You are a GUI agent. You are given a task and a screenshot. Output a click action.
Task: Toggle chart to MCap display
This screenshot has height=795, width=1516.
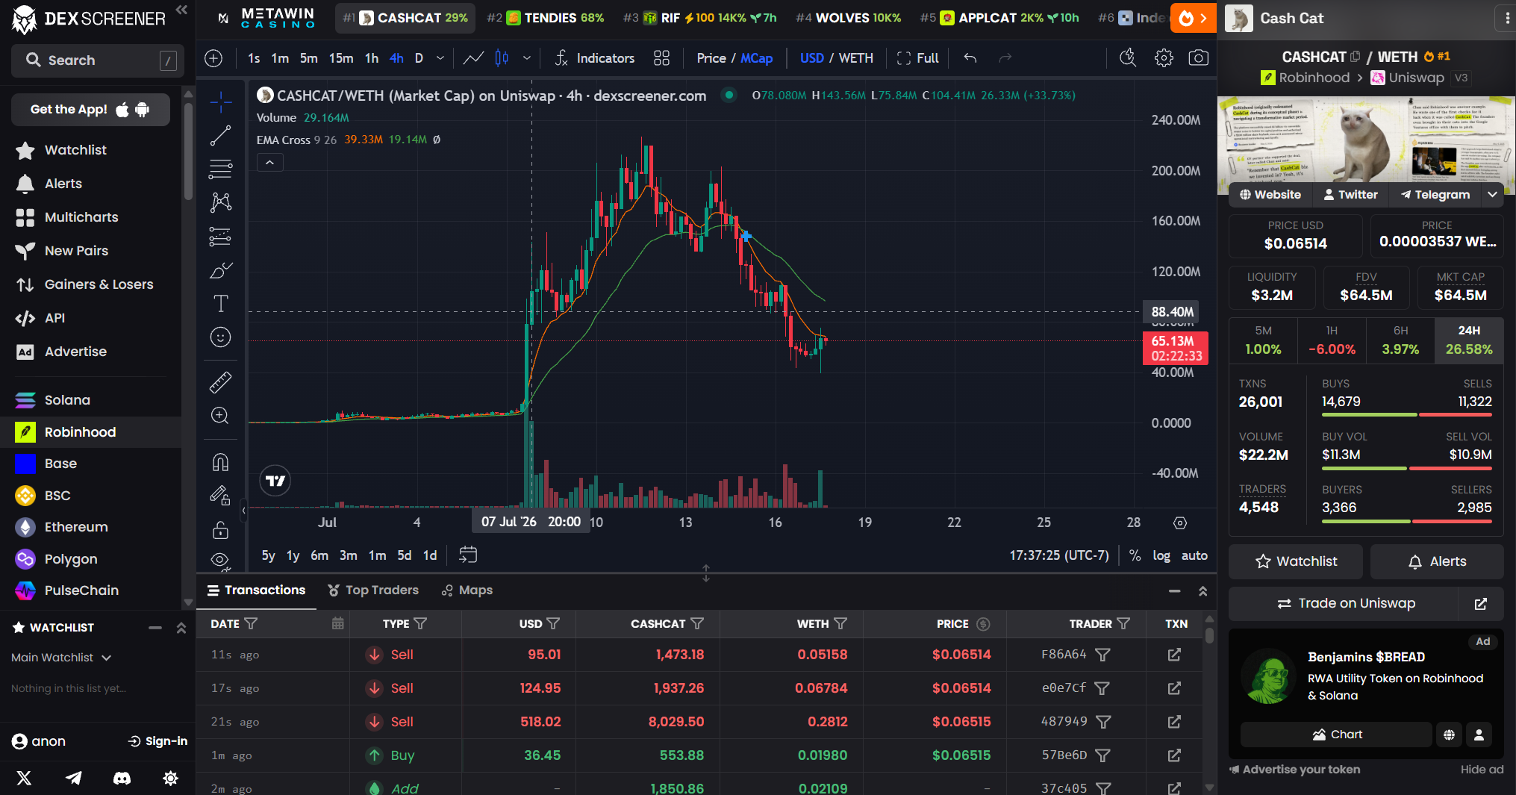(756, 58)
